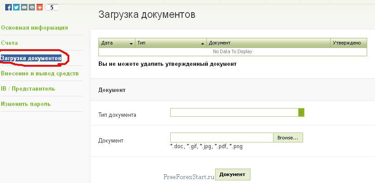Screen dimensions: 375x183
Task: Click the Изменить пароль link
Action: click(26, 104)
